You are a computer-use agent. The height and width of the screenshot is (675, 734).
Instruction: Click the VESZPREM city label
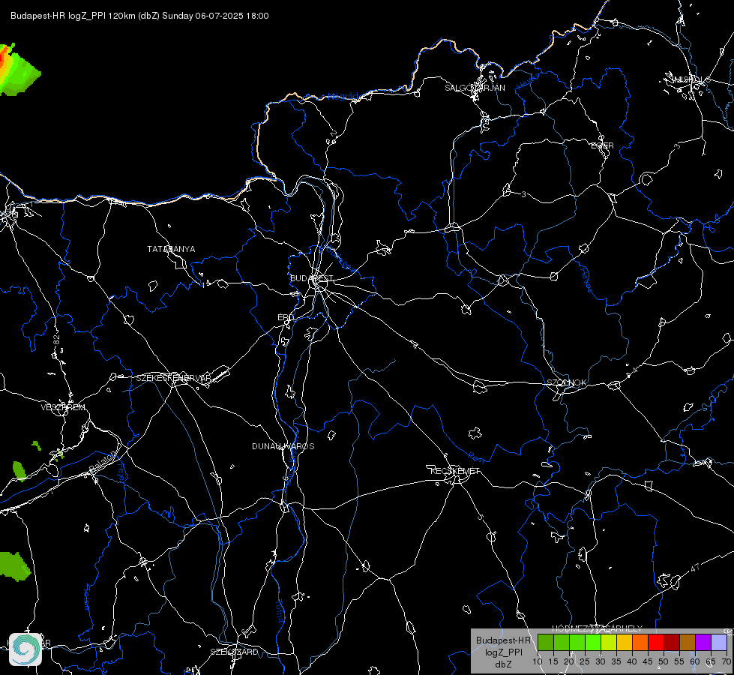click(x=63, y=407)
